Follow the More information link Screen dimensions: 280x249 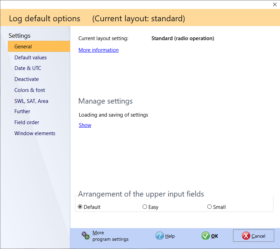[98, 50]
